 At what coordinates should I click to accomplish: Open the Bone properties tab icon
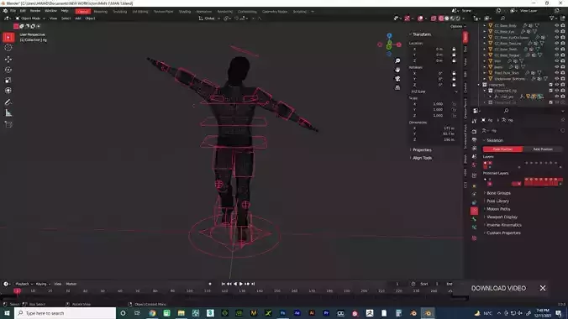(474, 219)
